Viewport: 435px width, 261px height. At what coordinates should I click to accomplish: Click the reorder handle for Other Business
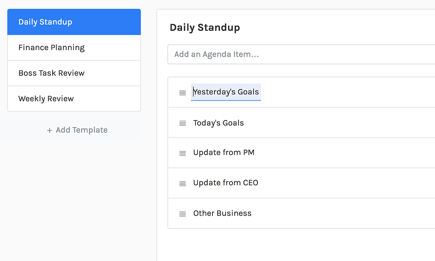click(182, 214)
